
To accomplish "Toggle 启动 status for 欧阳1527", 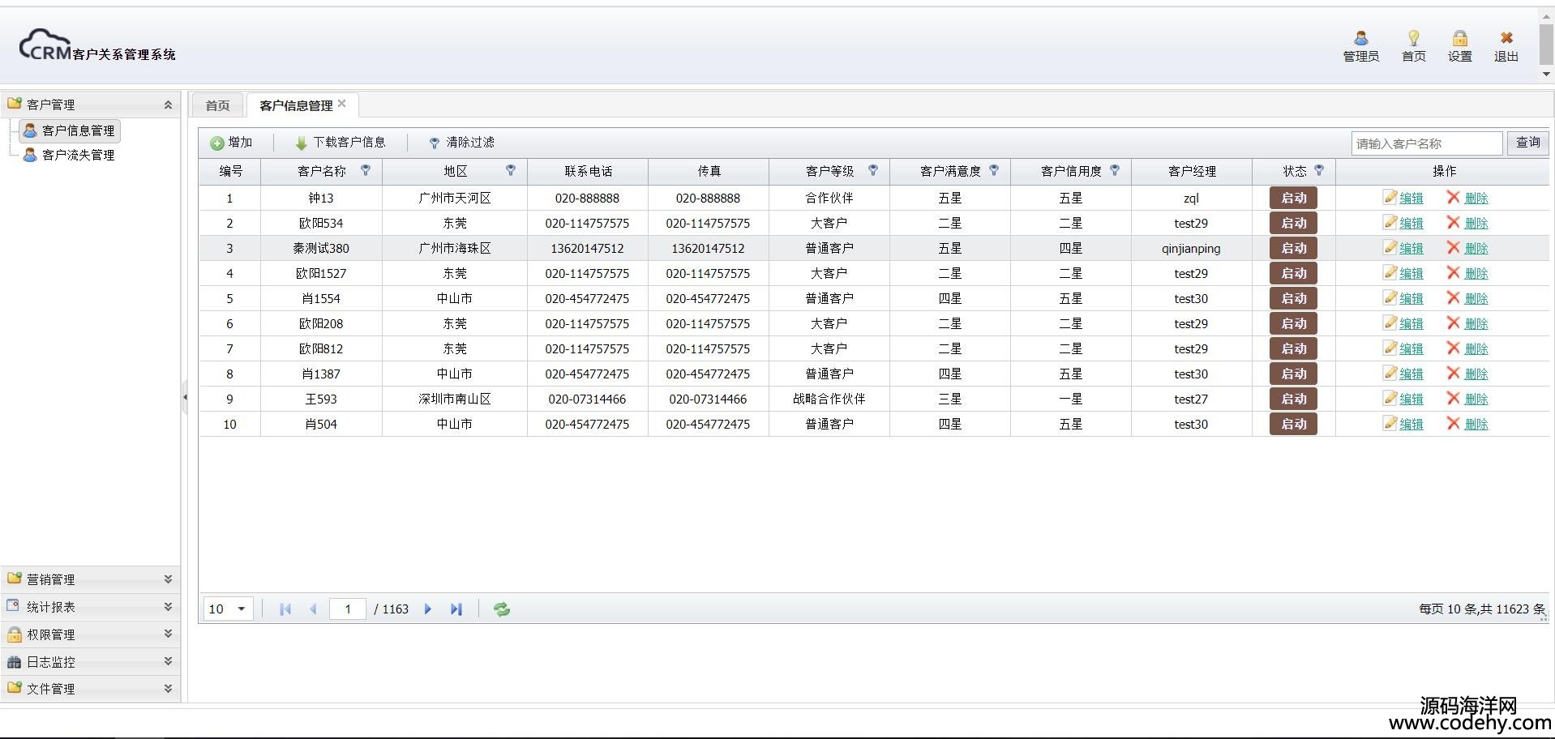I will 1293,273.
